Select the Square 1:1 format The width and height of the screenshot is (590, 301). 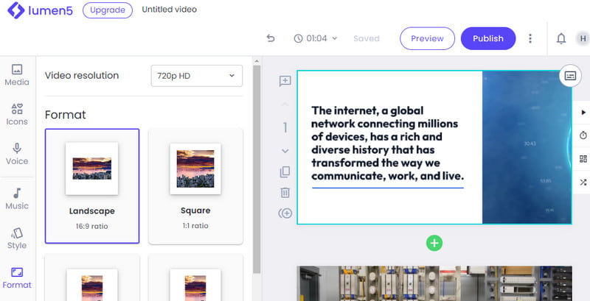[195, 185]
